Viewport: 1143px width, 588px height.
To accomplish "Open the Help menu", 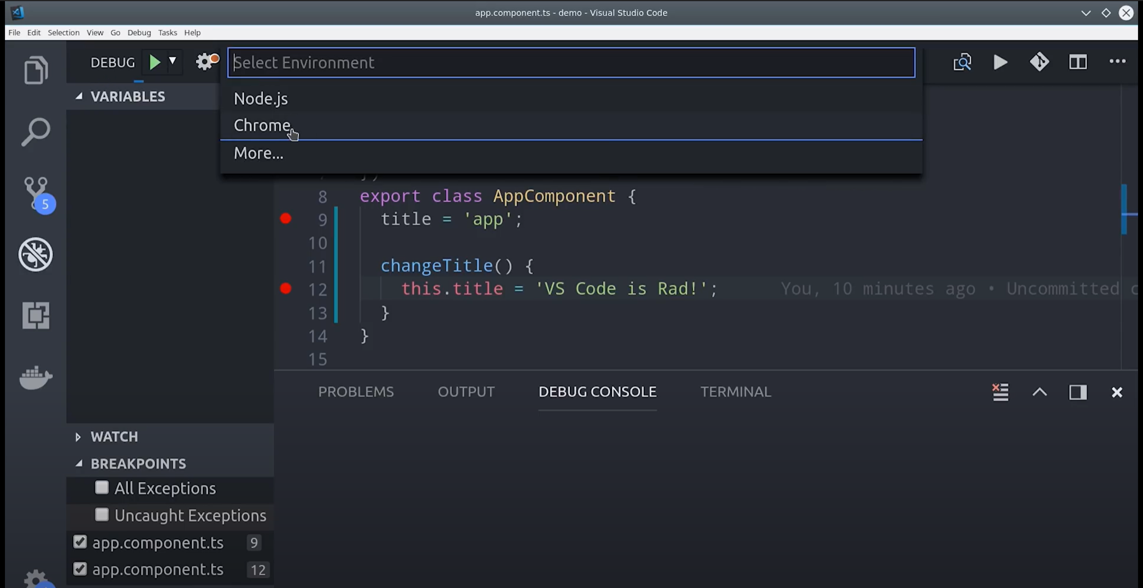I will (192, 32).
